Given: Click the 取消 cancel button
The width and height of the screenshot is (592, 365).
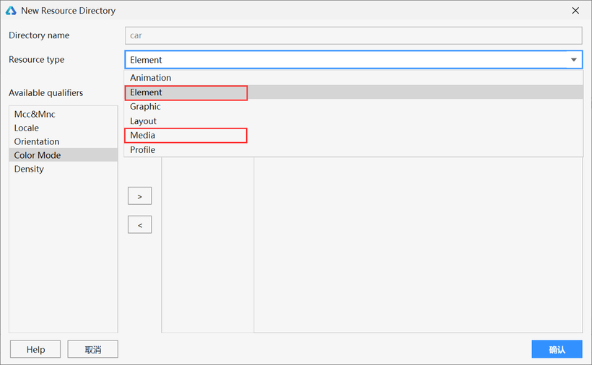Looking at the screenshot, I should (93, 349).
